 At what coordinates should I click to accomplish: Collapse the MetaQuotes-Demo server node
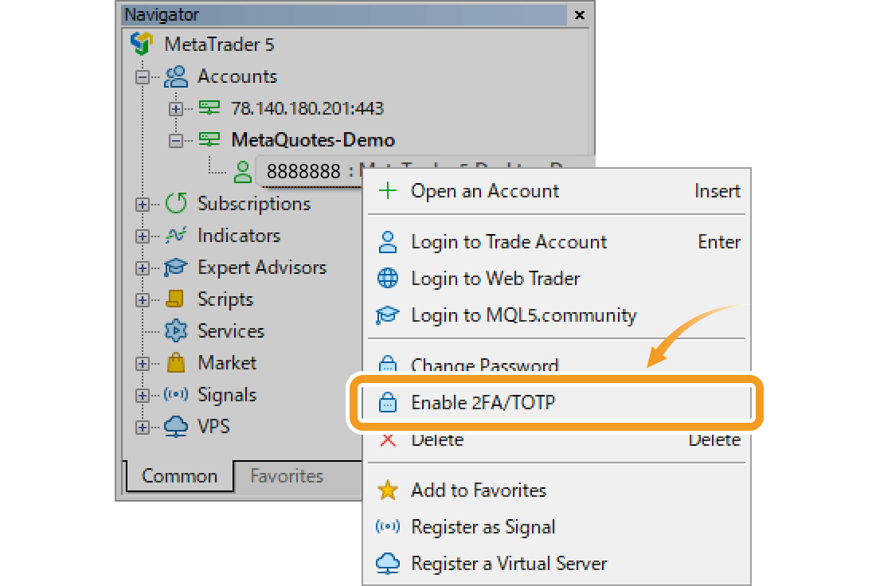[x=176, y=140]
